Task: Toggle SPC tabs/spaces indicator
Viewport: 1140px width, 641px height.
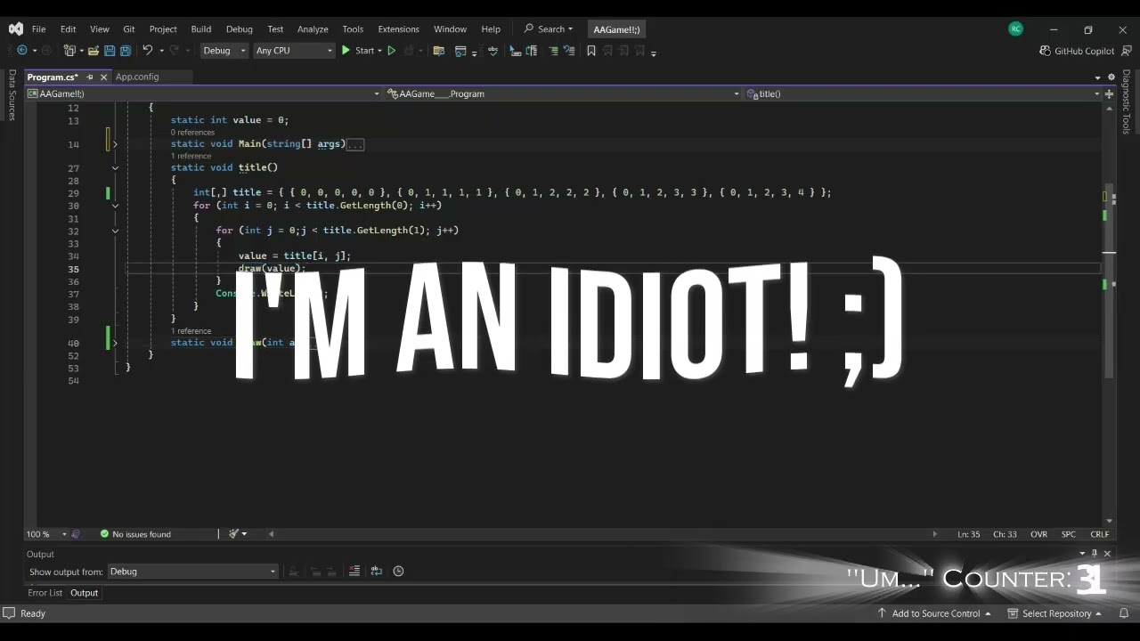Action: pos(1069,534)
